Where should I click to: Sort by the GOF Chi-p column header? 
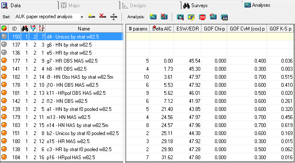pyautogui.click(x=214, y=29)
